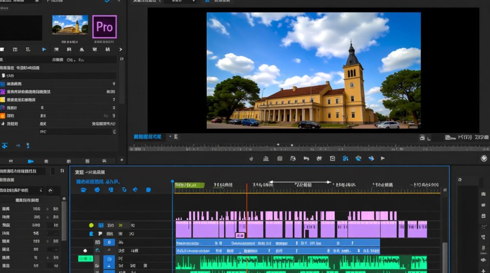Click the blue flag icon in project toolbar

[x=44, y=50]
